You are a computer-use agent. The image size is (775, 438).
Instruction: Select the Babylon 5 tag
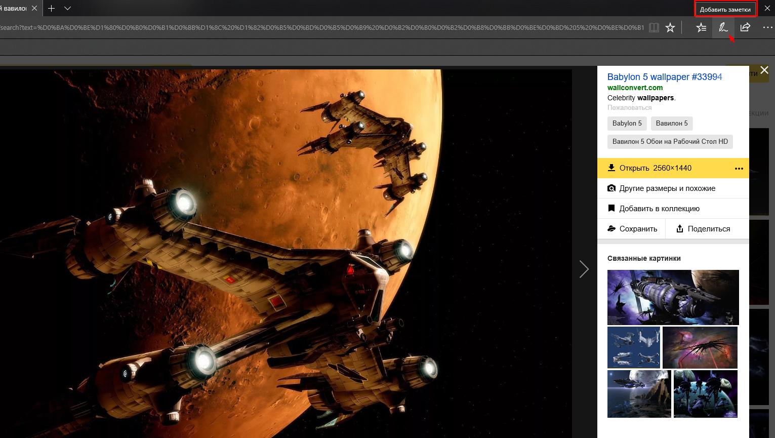(x=627, y=123)
